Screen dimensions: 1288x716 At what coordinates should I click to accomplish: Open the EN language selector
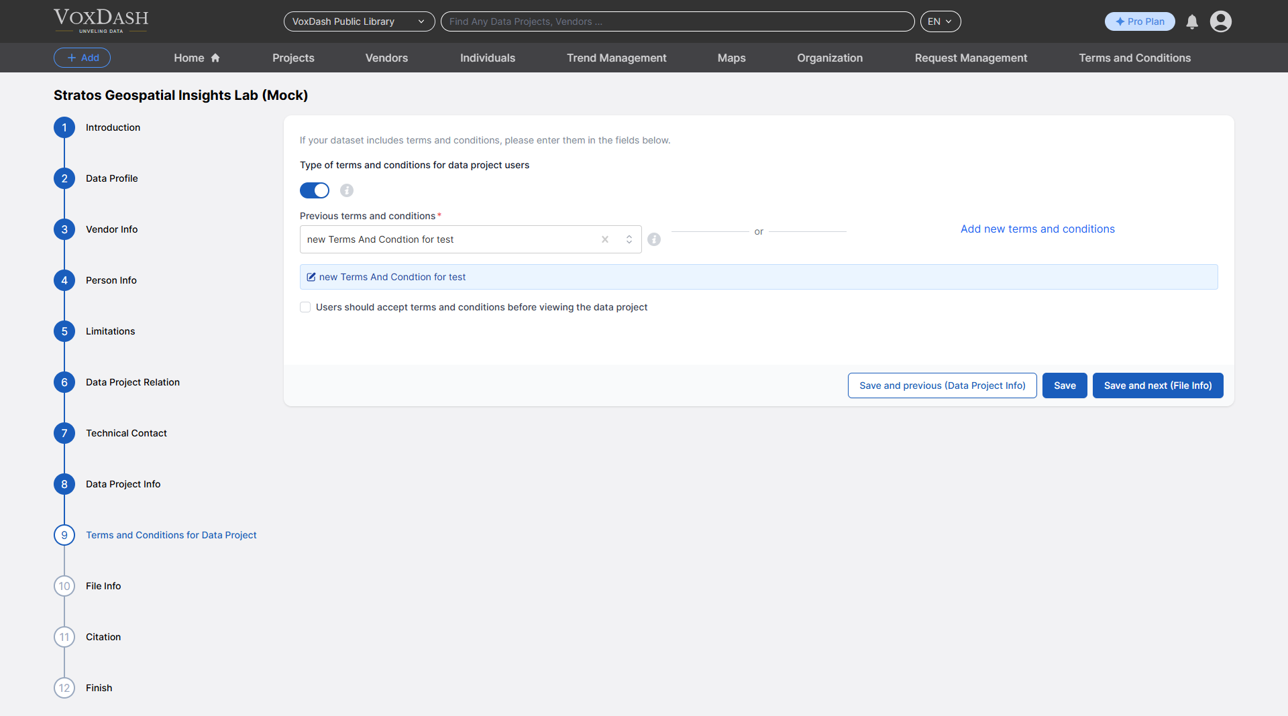tap(940, 21)
